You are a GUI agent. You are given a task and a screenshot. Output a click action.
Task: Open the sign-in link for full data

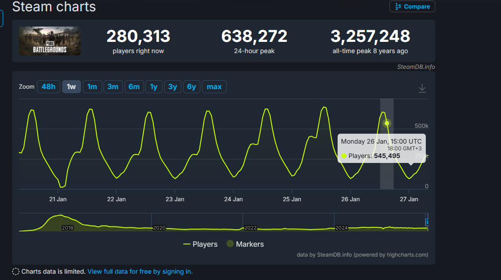(140, 271)
